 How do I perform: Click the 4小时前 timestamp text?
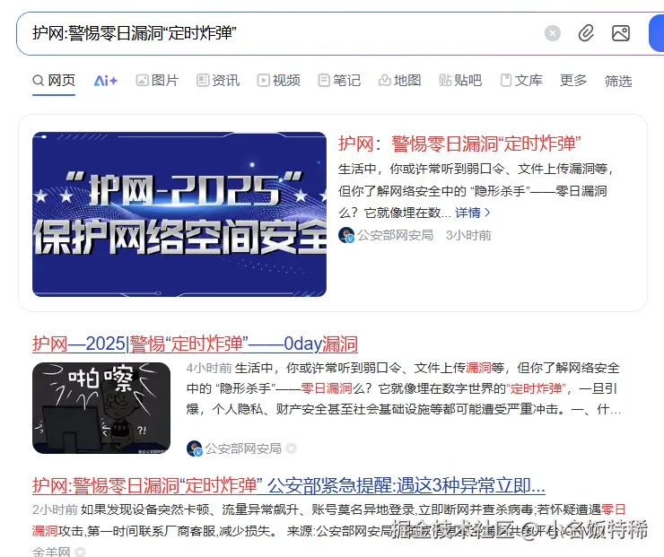tap(209, 368)
